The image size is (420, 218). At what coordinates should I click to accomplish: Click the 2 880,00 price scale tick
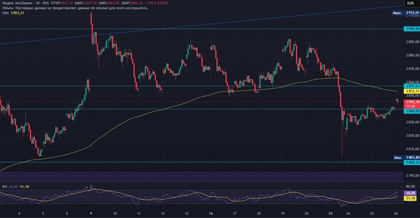point(412,55)
